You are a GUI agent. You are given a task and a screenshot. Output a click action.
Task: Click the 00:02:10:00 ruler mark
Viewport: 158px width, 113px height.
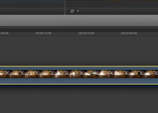[x=44, y=33]
